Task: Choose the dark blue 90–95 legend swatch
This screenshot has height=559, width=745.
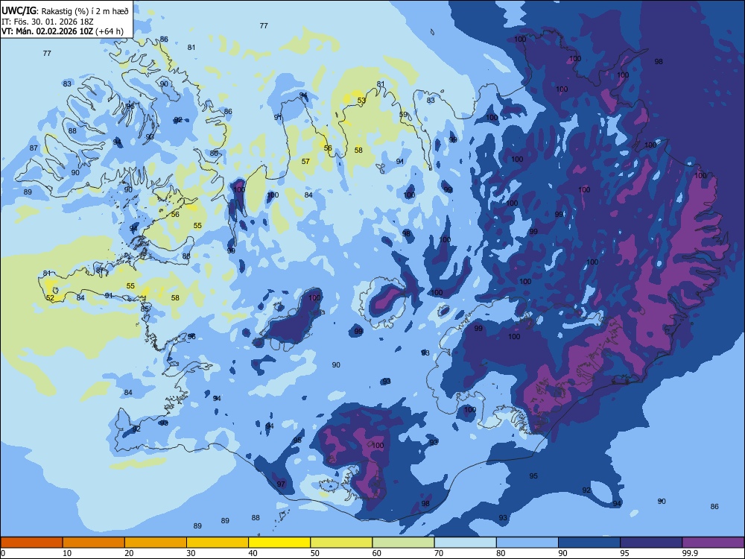Action: pyautogui.click(x=589, y=543)
